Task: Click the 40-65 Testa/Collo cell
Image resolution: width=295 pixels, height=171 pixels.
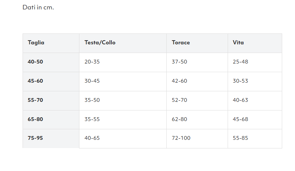Action: coord(92,138)
